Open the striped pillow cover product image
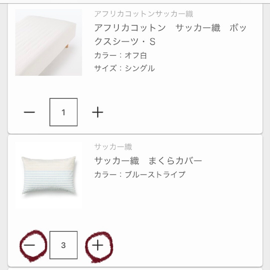This screenshot has height=270, width=270. [49, 176]
